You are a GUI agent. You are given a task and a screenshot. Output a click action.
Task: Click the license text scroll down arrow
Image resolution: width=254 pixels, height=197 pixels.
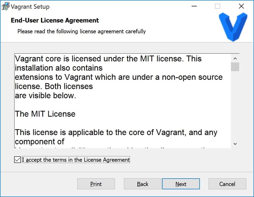coord(235,144)
